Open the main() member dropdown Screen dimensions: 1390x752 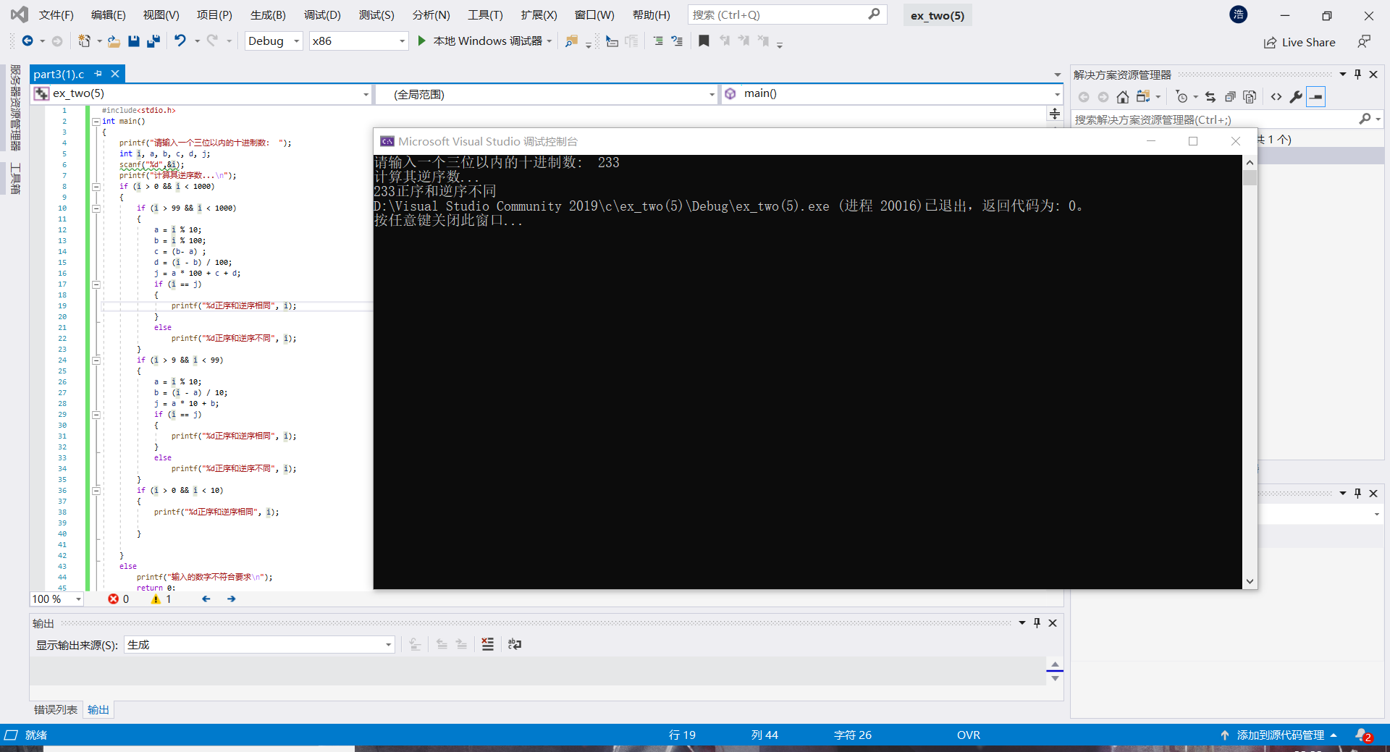1057,94
